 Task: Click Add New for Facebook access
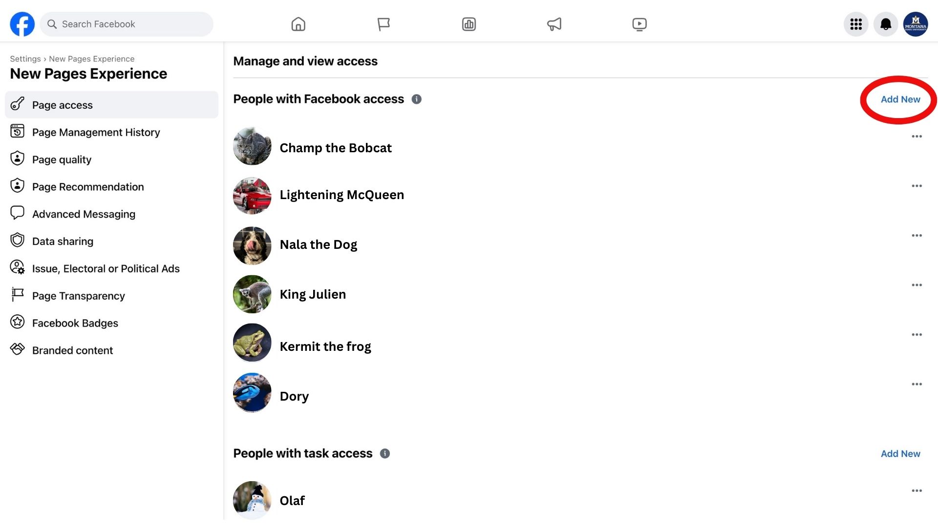tap(900, 99)
